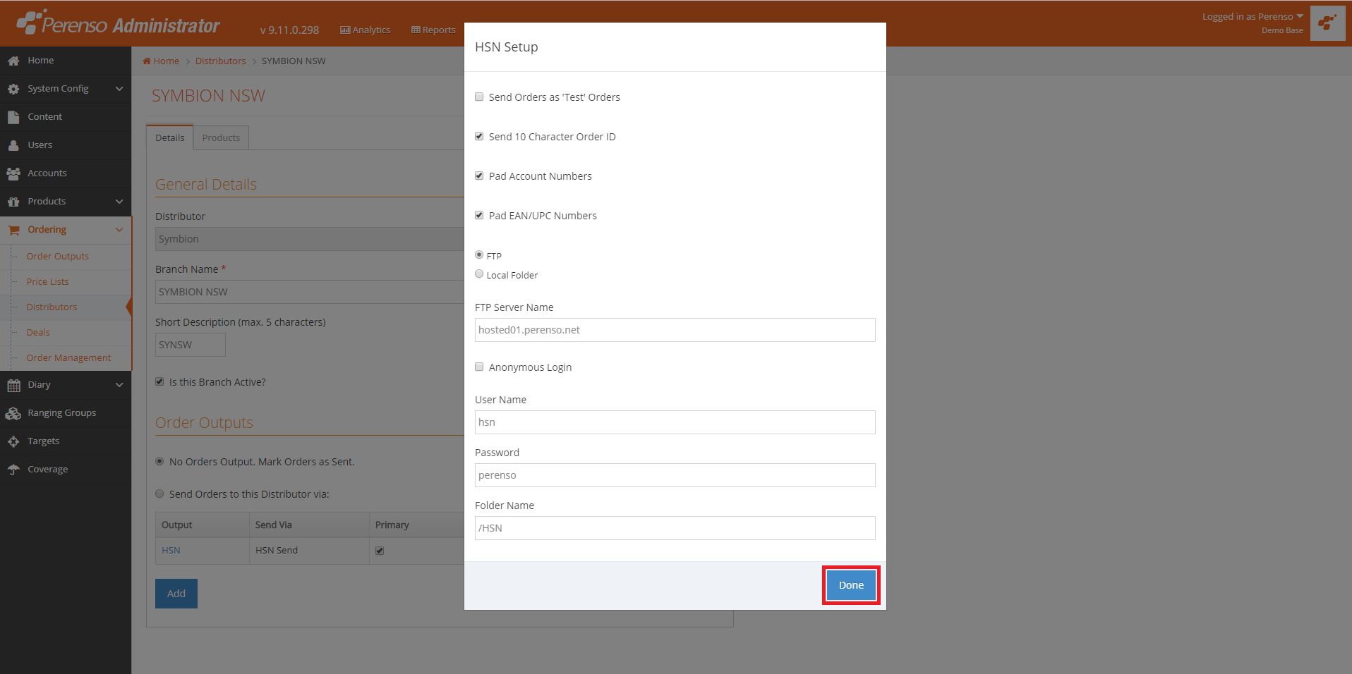Open Order Outputs submenu item
This screenshot has width=1352, height=674.
(58, 257)
